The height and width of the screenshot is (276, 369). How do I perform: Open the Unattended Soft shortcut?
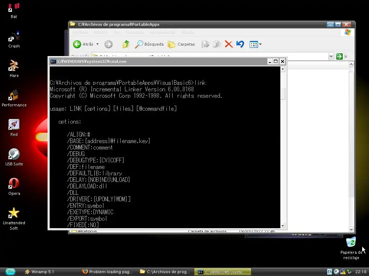coord(14,219)
